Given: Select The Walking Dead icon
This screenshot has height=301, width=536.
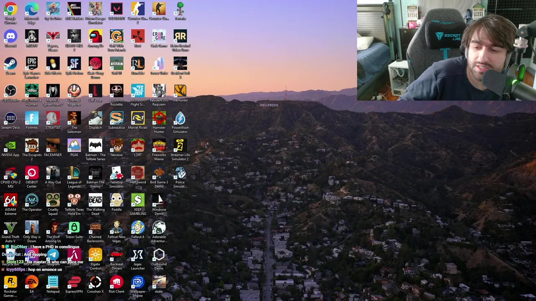Looking at the screenshot, I should pyautogui.click(x=95, y=200).
